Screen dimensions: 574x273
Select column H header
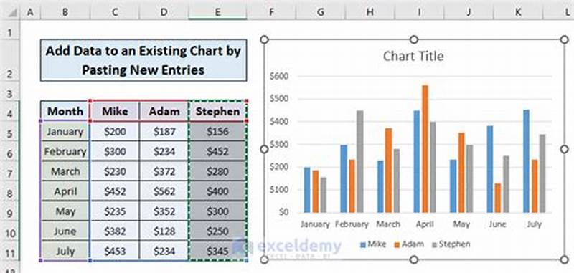point(370,12)
